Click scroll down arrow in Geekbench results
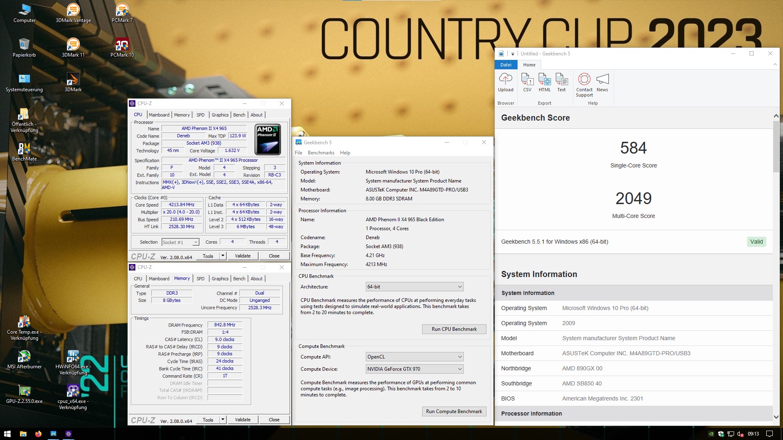Screen dimensions: 783x440 click(x=776, y=417)
